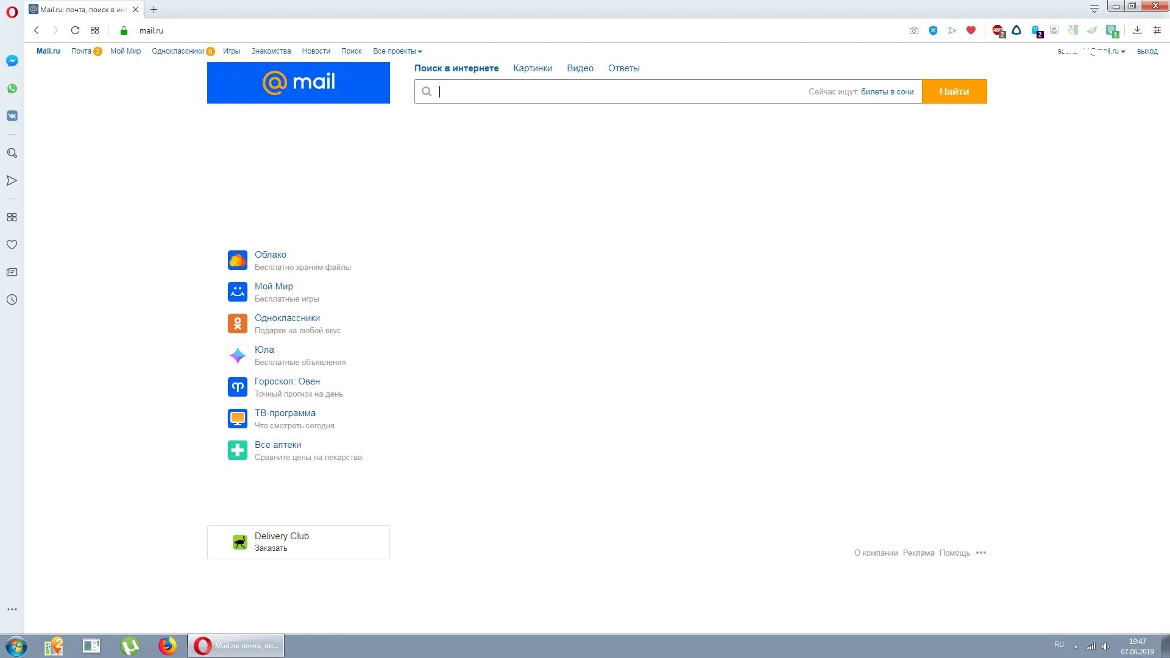The width and height of the screenshot is (1170, 658).
Task: Open sidebar setup three dots
Action: [x=12, y=609]
